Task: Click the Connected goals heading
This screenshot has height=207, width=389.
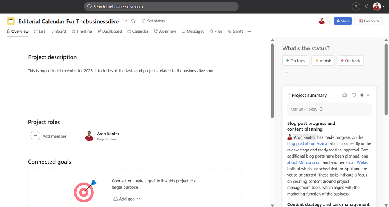Action: click(x=49, y=162)
